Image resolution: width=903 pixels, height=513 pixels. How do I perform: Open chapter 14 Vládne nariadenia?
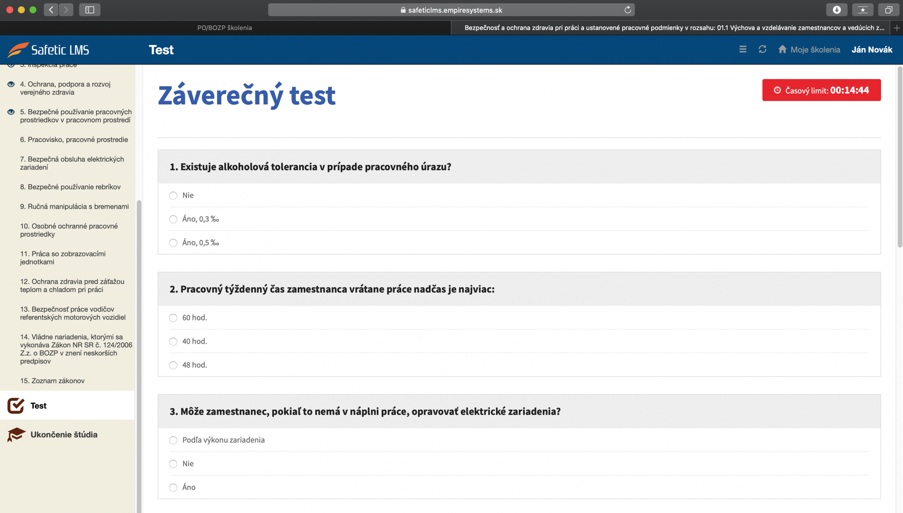point(76,349)
